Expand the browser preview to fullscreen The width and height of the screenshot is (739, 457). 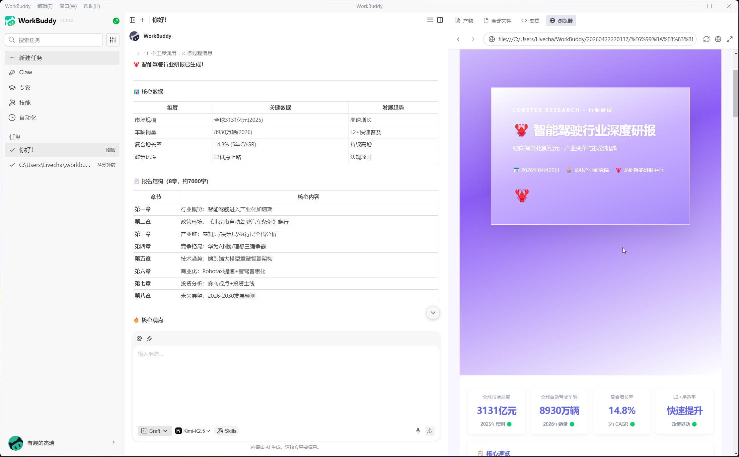[x=730, y=39]
